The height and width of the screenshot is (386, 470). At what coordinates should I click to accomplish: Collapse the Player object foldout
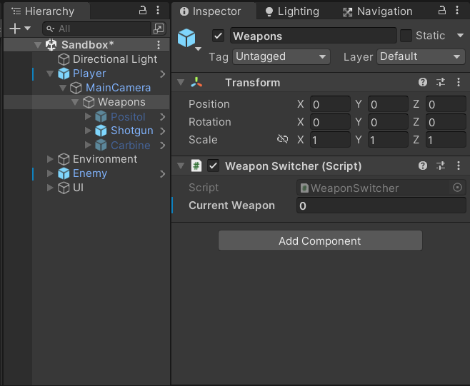tap(50, 73)
